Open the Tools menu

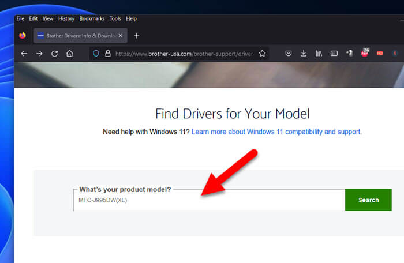(115, 19)
